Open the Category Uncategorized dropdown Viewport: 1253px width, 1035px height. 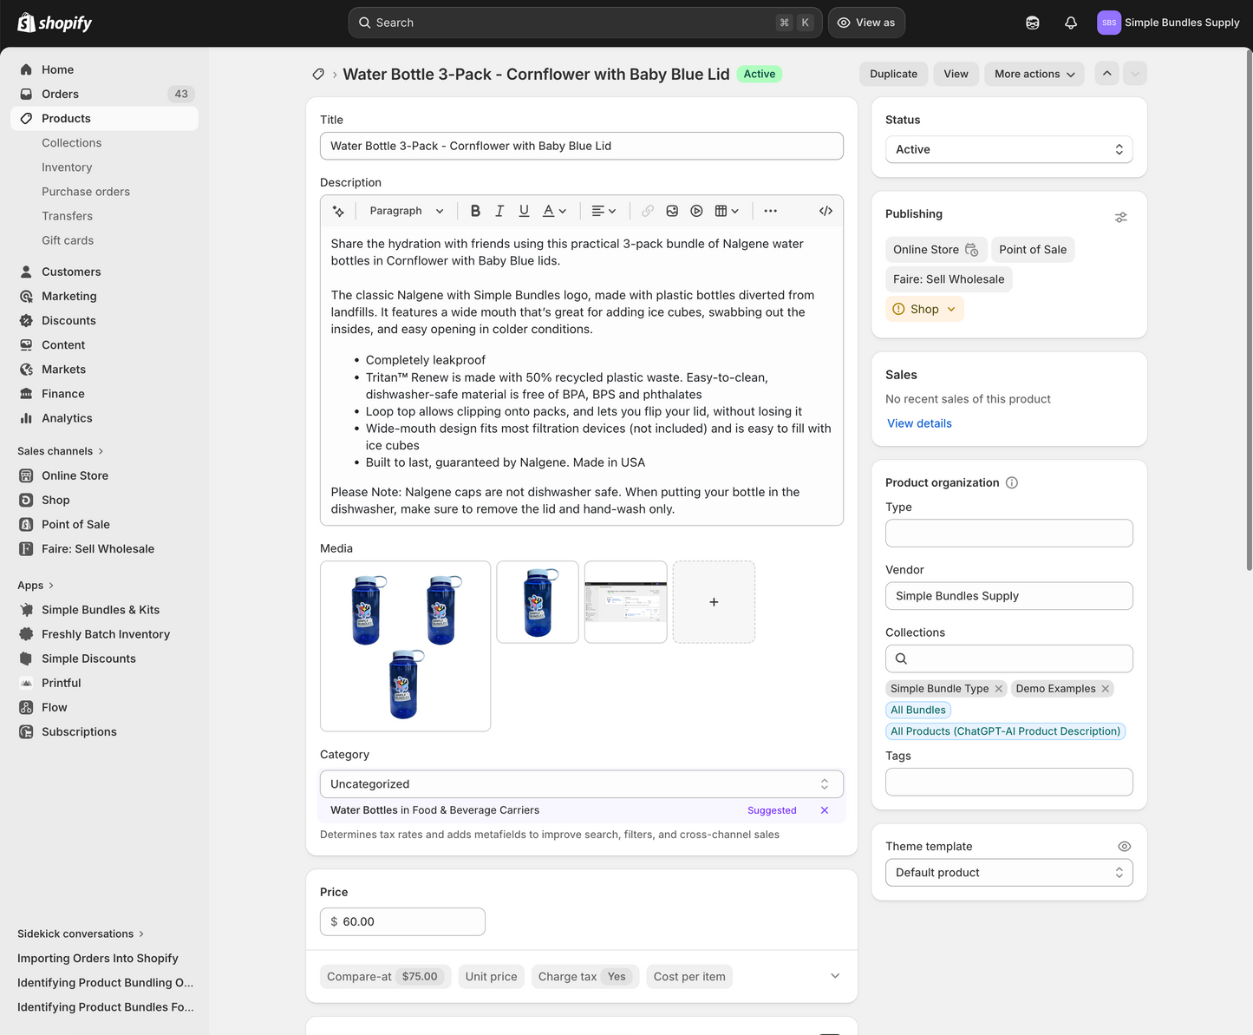point(582,784)
